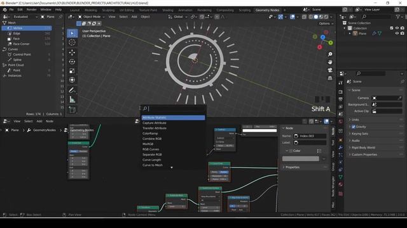The width and height of the screenshot is (407, 228).
Task: Open the Material properties tab icon
Action: tap(341, 184)
